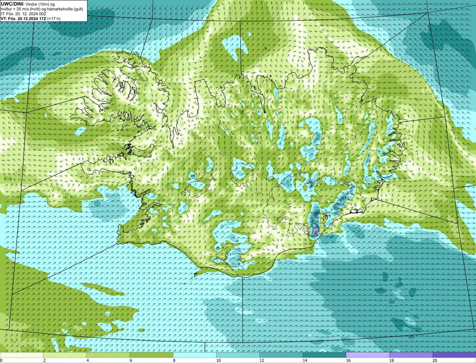Click the "VT: Fös. 20.12.2024 17Z (+17 h)" line

30,18
